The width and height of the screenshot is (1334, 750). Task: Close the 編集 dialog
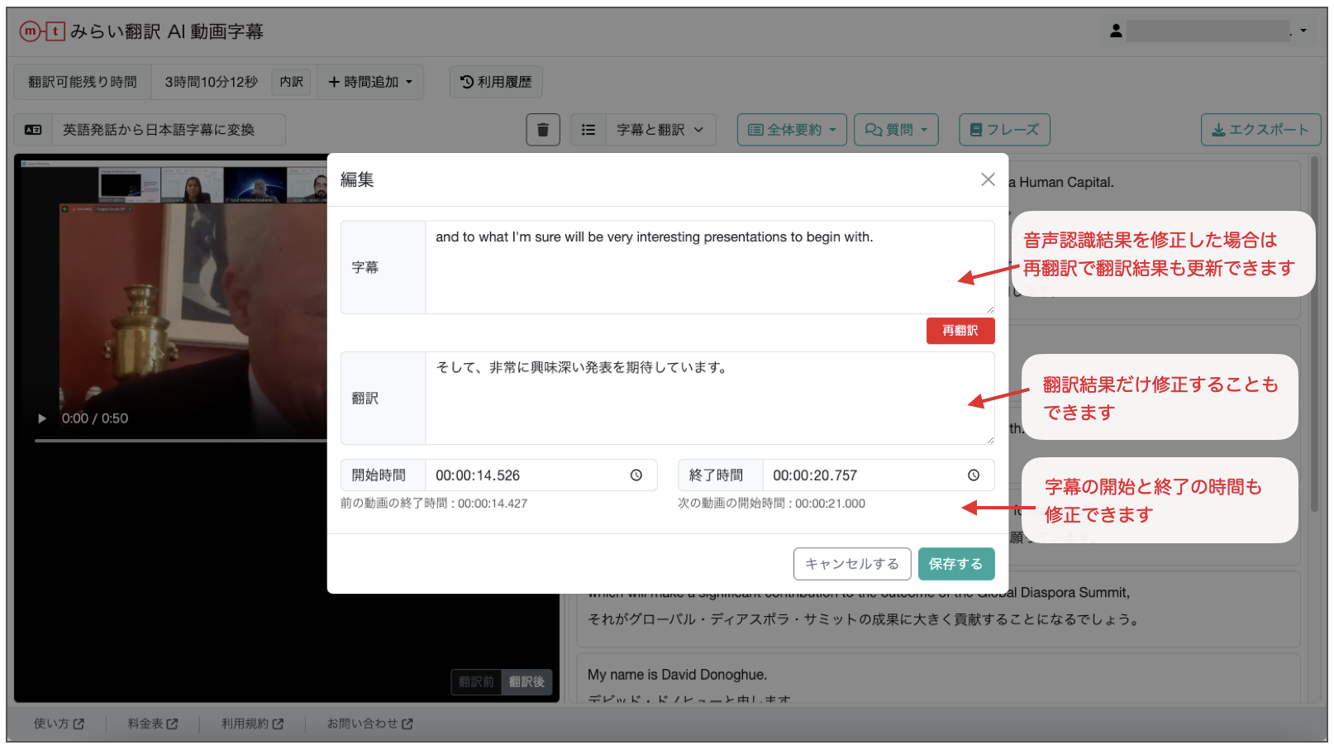[x=988, y=179]
